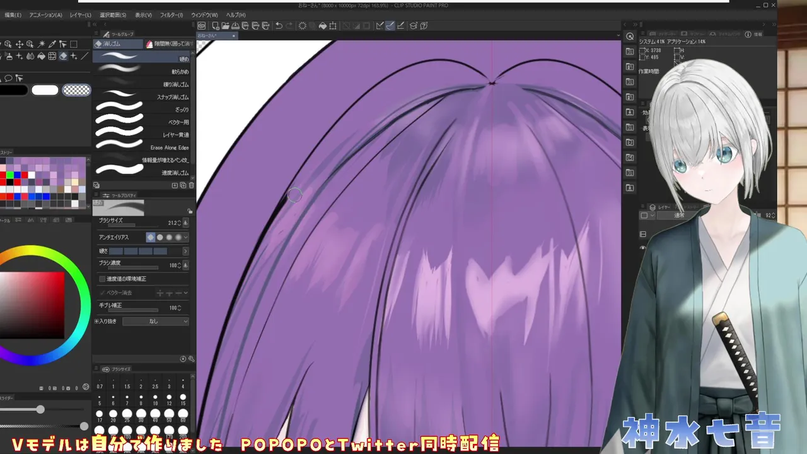Click the Clear layer spinner icon
The width and height of the screenshot is (807, 454).
tap(303, 26)
